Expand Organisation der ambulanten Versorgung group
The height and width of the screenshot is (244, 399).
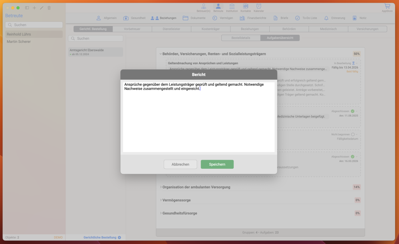161,187
